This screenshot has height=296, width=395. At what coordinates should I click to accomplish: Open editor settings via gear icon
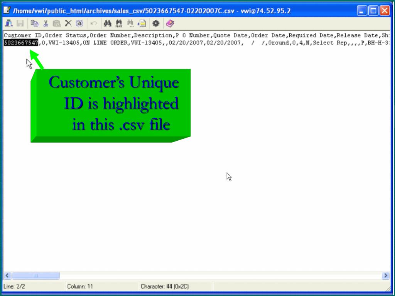point(155,23)
